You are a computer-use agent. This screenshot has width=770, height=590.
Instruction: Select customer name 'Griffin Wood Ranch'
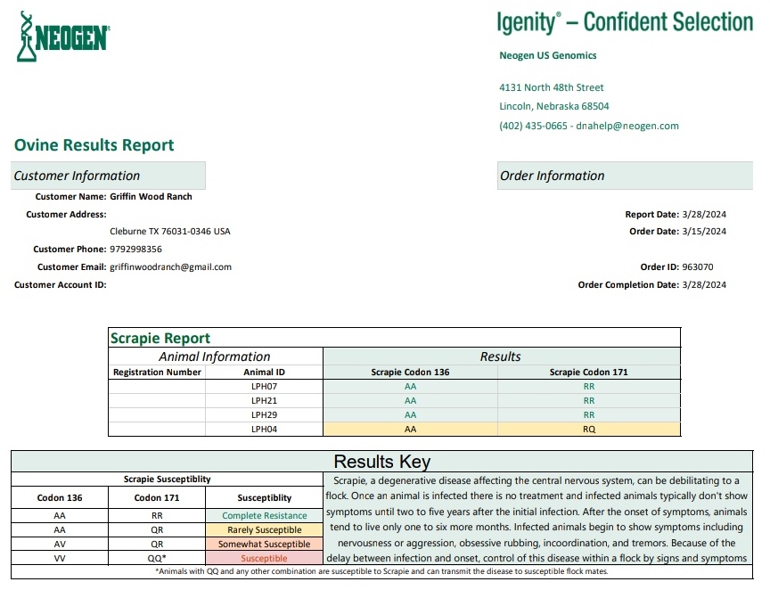tap(151, 196)
